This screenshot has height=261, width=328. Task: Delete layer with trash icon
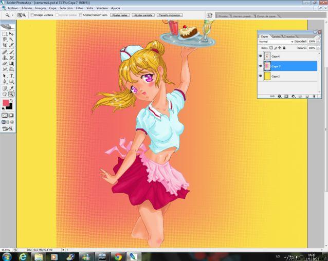click(x=314, y=97)
